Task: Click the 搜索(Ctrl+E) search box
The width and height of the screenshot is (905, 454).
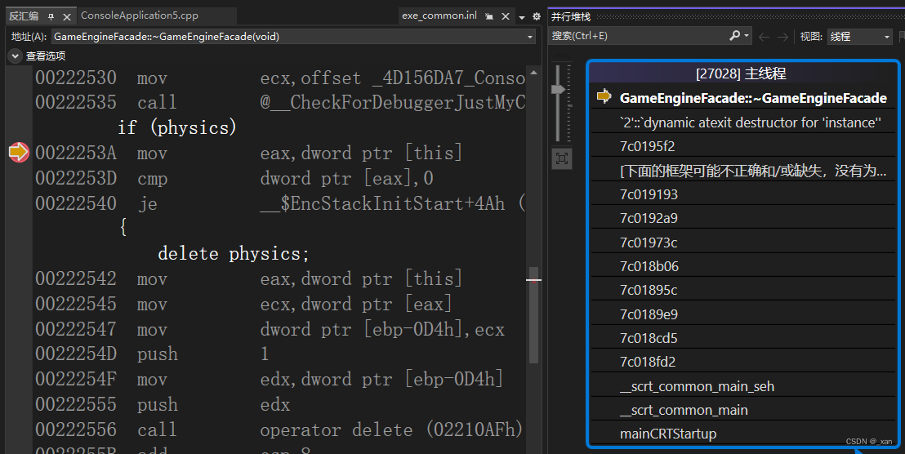Action: [638, 36]
